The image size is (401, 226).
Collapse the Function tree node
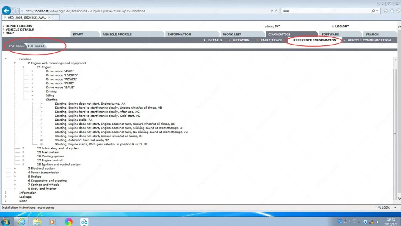pyautogui.click(x=6, y=59)
